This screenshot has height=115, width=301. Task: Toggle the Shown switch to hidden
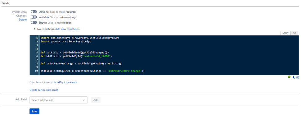pos(34,22)
